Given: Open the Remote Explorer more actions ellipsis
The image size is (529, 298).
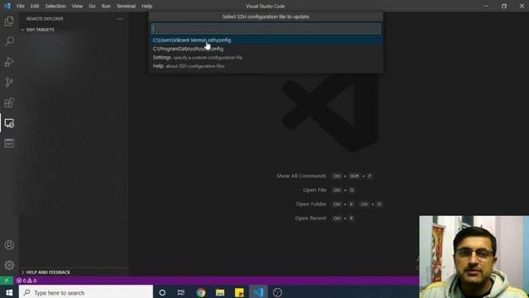Looking at the screenshot, I should [x=120, y=19].
